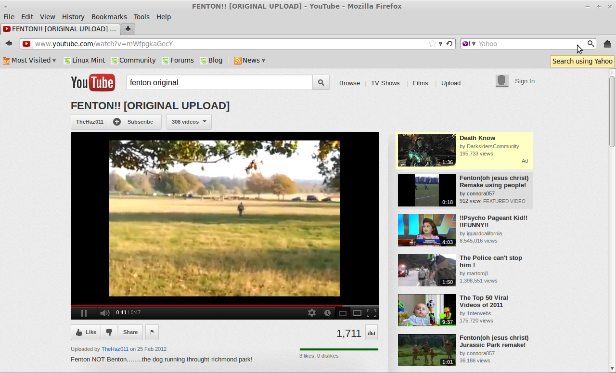
Task: Bookmark this page with the star icon
Action: point(433,44)
